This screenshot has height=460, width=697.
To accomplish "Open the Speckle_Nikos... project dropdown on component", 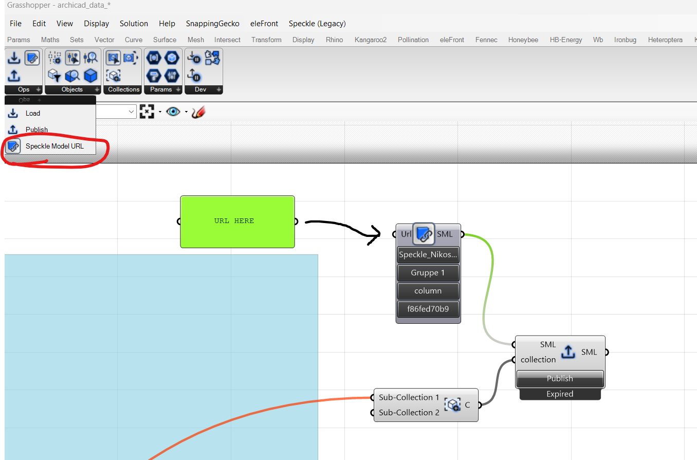I will pos(428,254).
